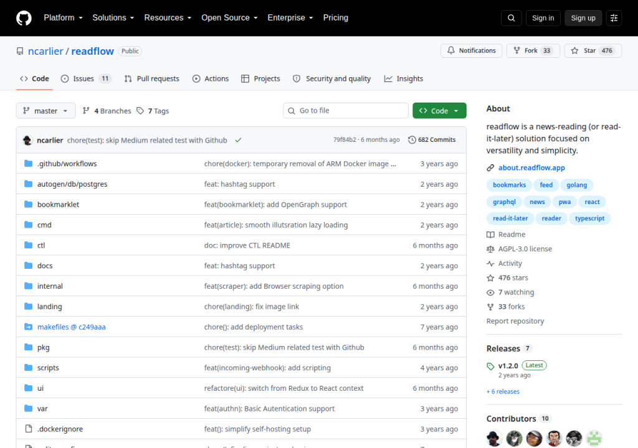Click the readflow repository name link

pyautogui.click(x=92, y=51)
